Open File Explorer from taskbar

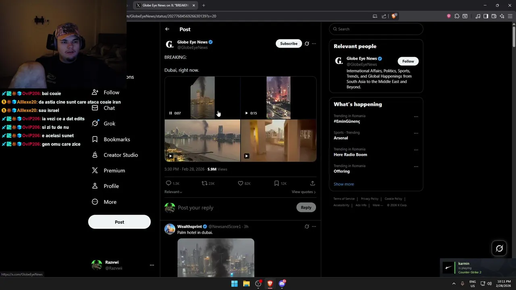(246, 284)
